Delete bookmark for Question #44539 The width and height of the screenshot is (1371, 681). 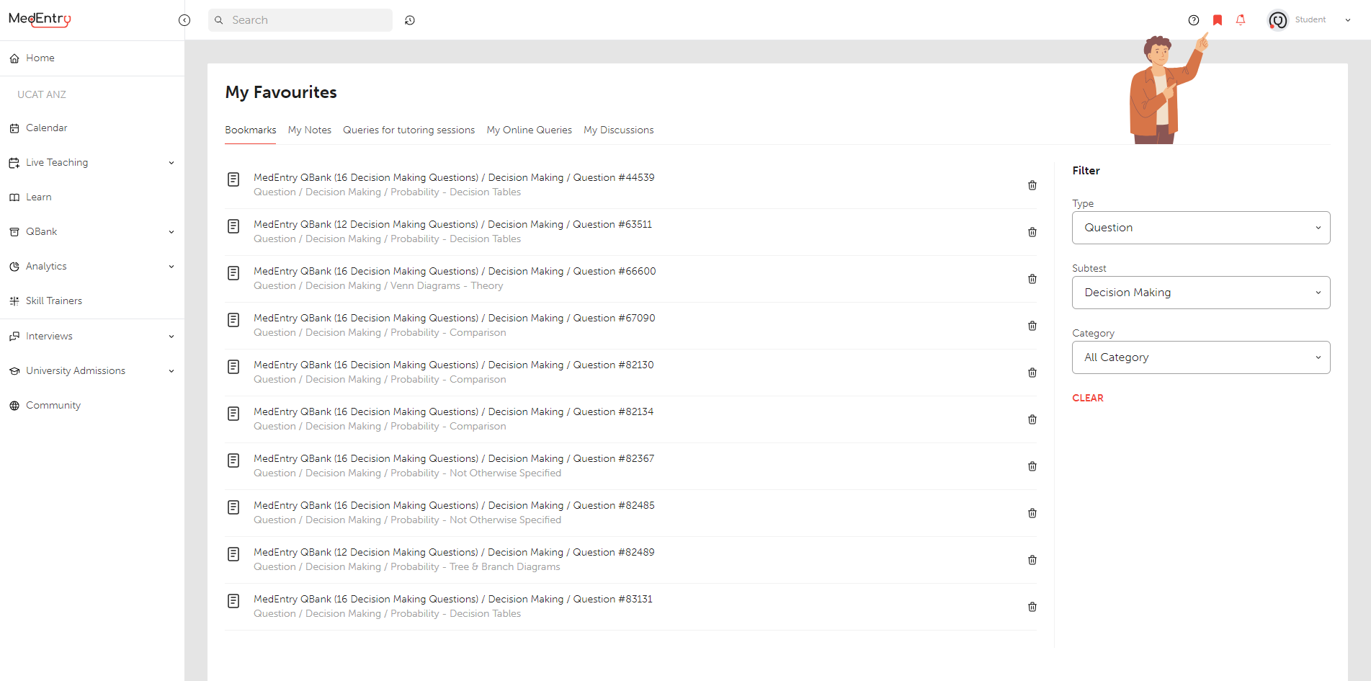tap(1032, 185)
